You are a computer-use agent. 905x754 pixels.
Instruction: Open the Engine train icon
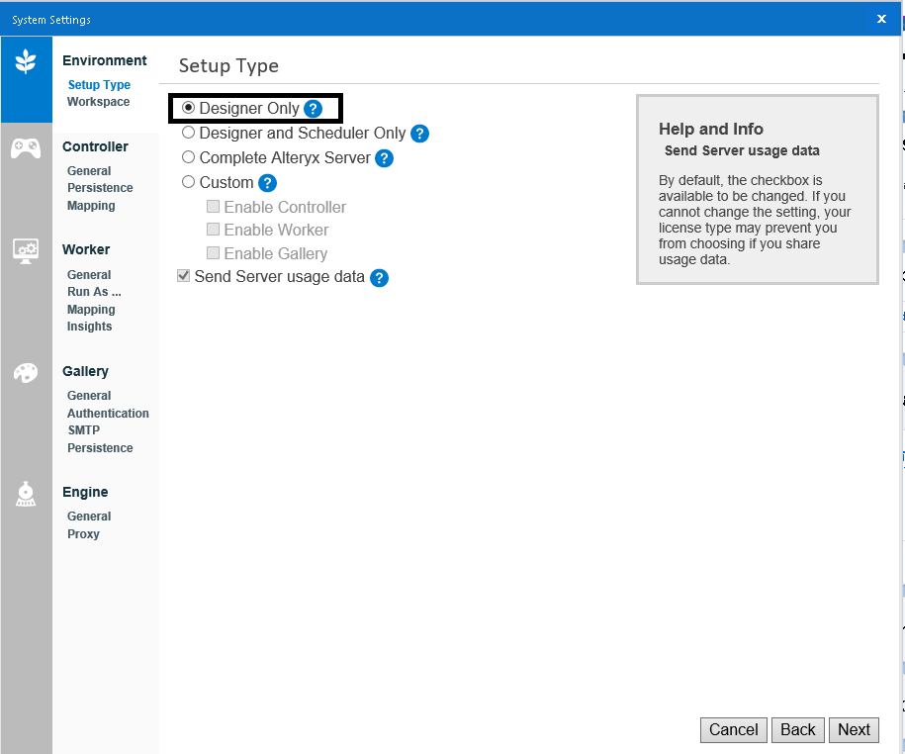pos(26,494)
